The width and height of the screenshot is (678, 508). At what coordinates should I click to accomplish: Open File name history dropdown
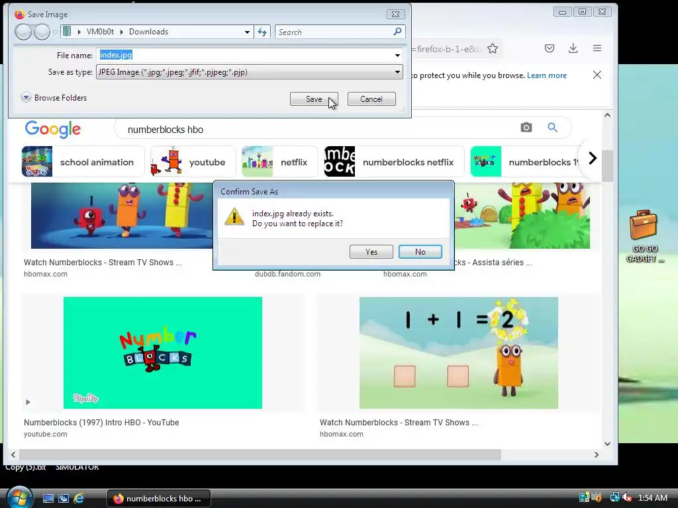[x=397, y=56]
